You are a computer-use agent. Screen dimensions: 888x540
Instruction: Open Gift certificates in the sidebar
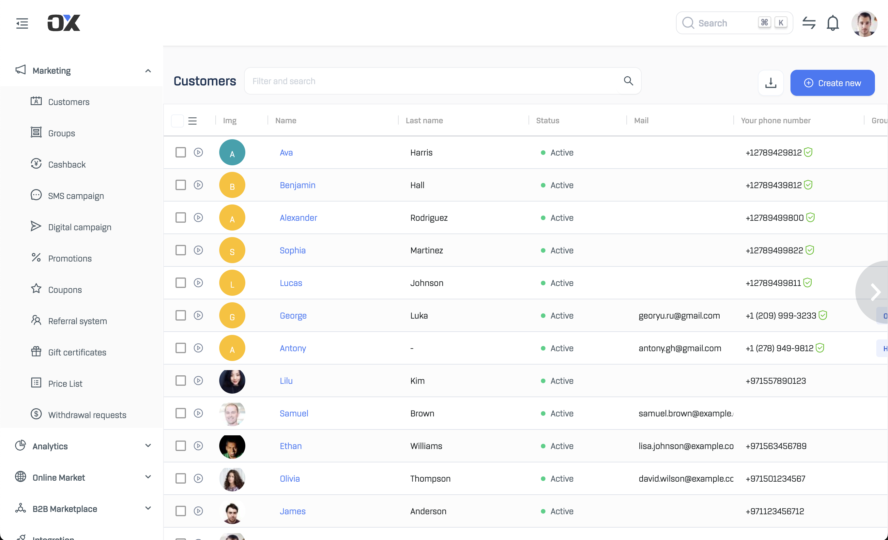[x=77, y=352]
